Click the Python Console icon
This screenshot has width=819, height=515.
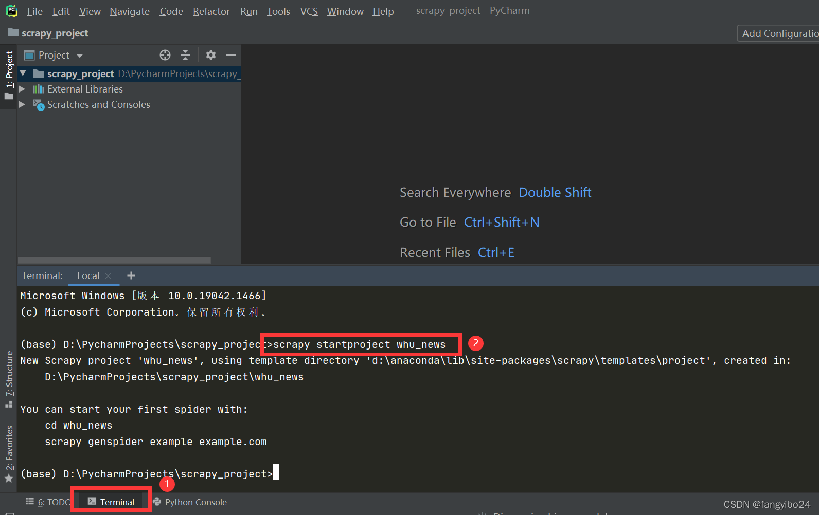click(157, 502)
